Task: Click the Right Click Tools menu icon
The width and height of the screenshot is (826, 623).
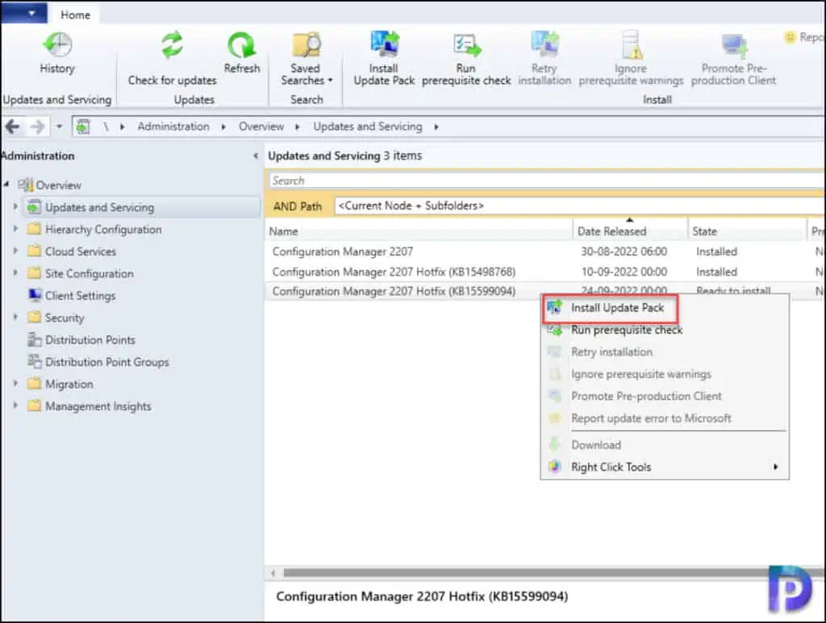Action: coord(554,467)
